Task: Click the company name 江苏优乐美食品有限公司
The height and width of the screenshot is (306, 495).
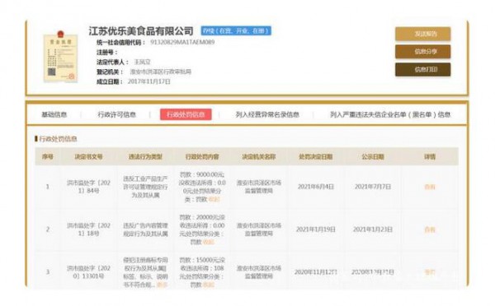Action: tap(141, 31)
